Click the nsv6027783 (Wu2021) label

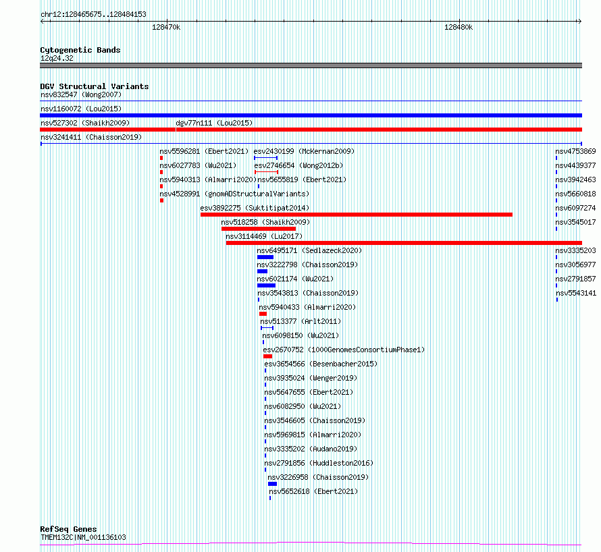[198, 165]
